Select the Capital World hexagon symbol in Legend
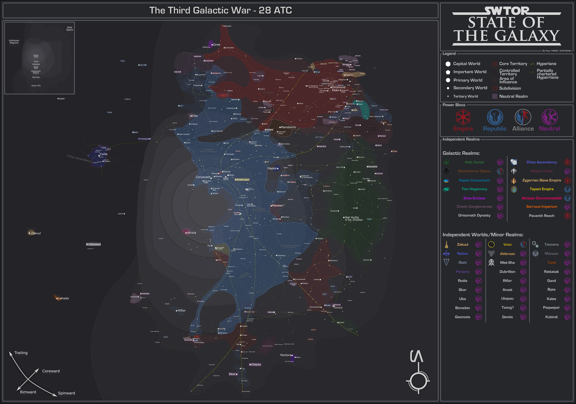 (x=448, y=64)
